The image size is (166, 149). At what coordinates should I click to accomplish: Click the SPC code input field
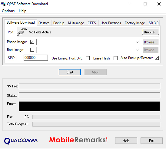tap(36, 58)
